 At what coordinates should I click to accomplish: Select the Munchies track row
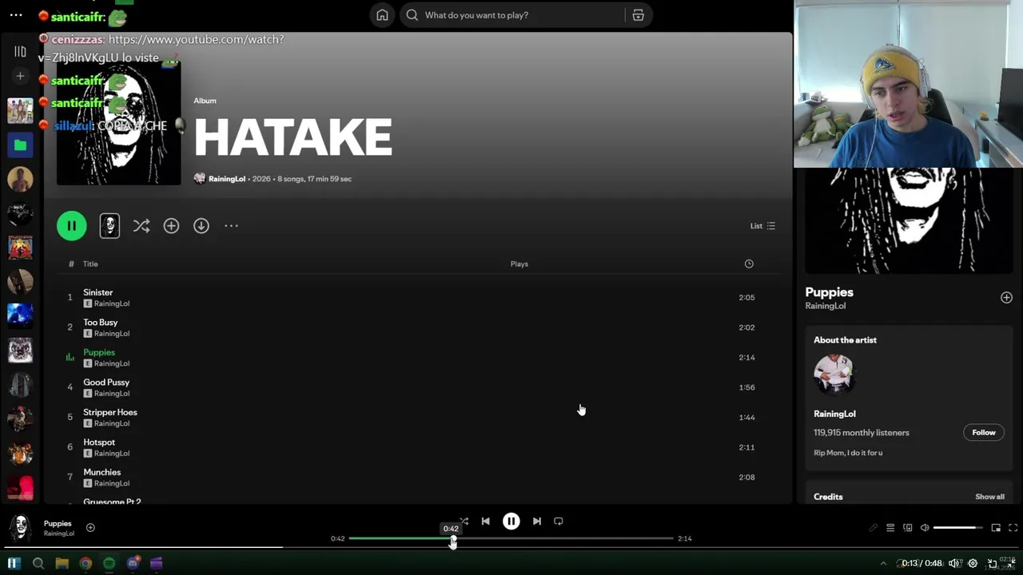[x=418, y=477]
